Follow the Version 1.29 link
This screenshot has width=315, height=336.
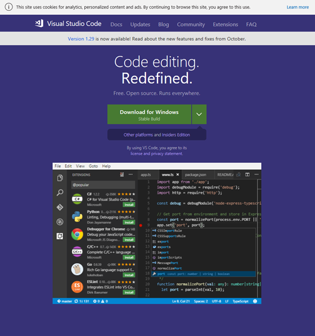pyautogui.click(x=81, y=39)
